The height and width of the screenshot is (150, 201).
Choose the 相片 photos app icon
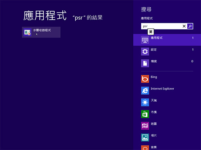click(145, 138)
